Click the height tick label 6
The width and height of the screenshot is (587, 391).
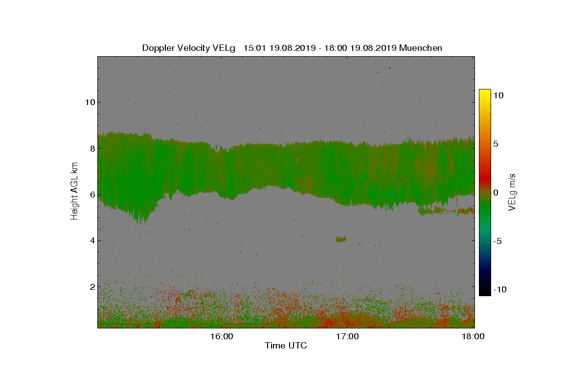91,194
